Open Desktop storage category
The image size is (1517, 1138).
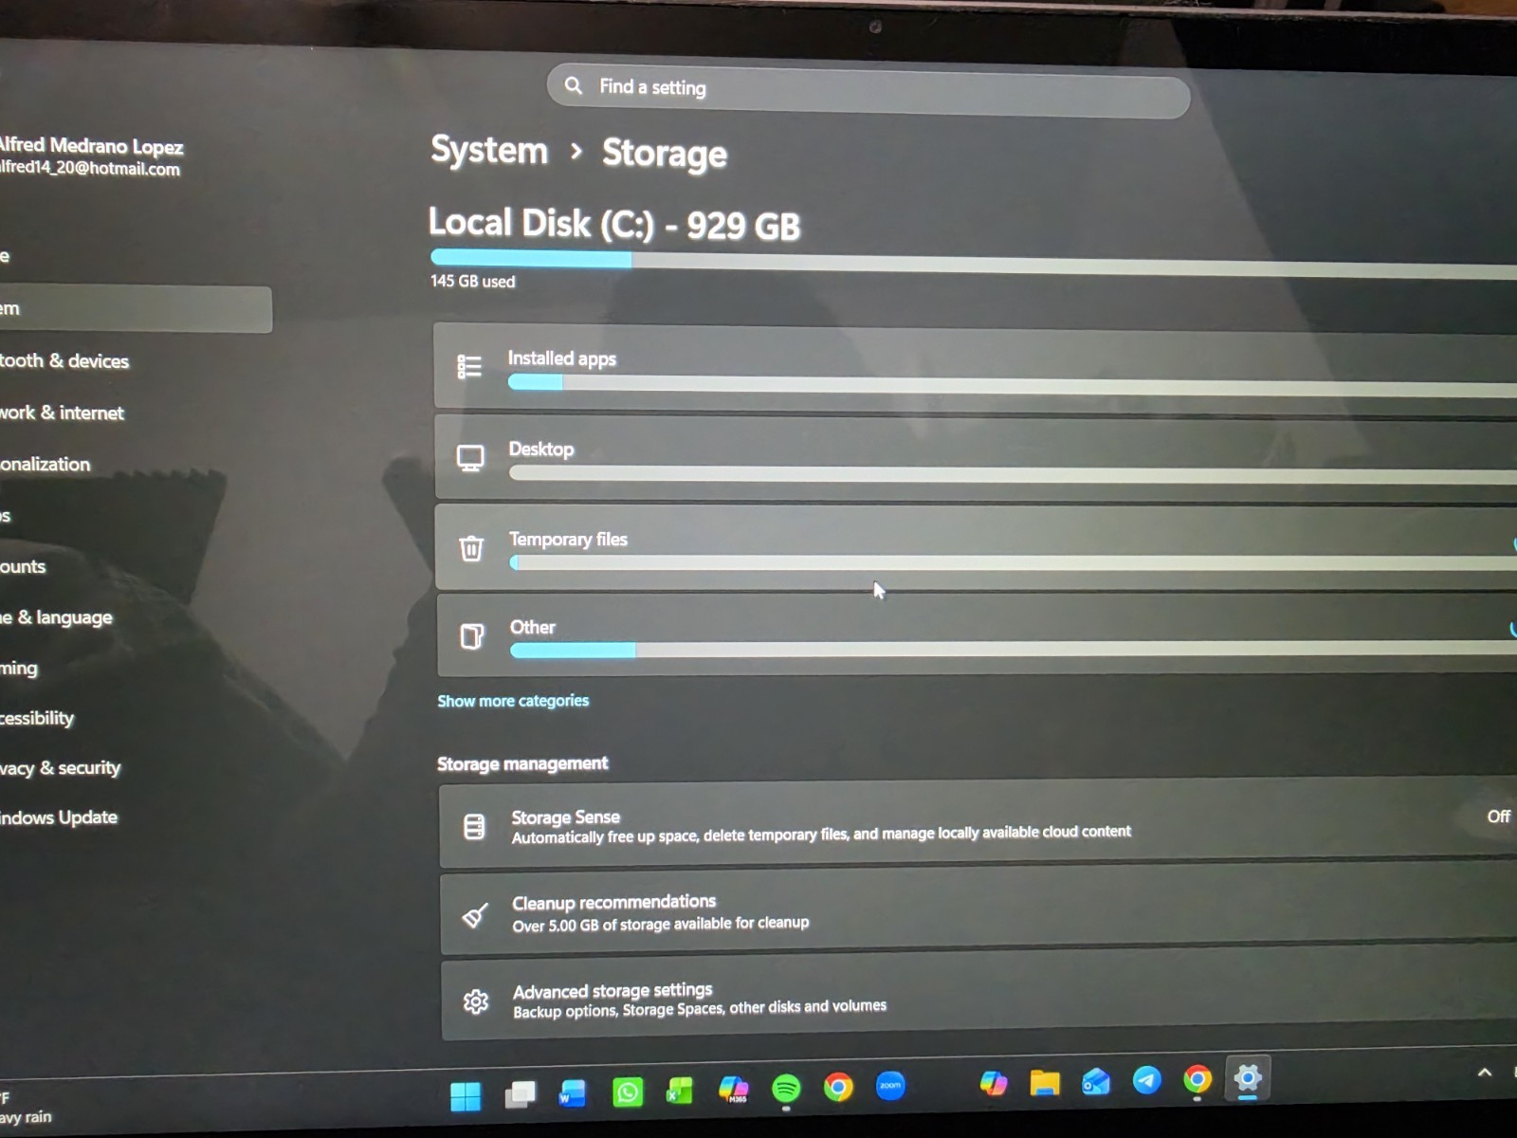976,460
